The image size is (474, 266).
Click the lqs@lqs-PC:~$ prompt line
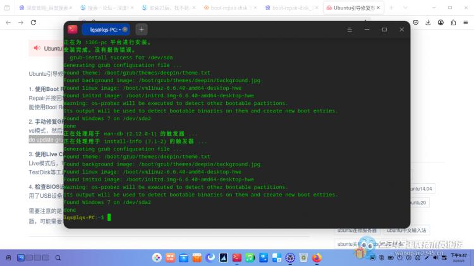click(87, 217)
